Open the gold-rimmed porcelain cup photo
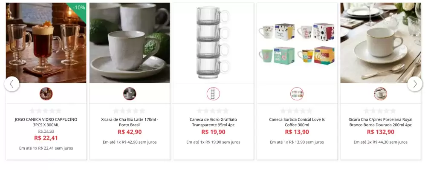This screenshot has width=428, height=170. (380, 42)
